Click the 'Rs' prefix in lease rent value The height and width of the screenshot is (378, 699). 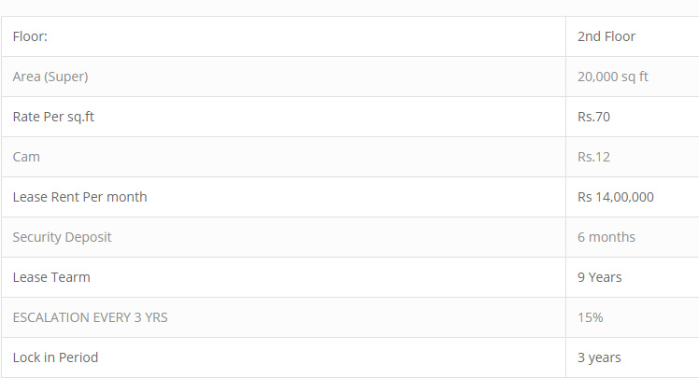tap(585, 197)
